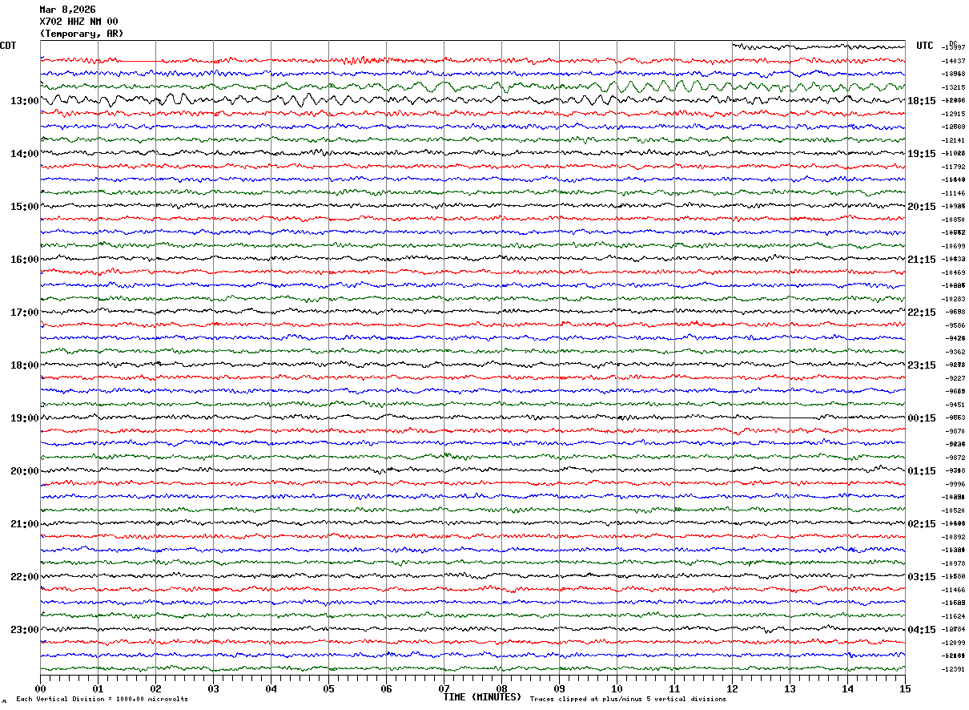969x710 pixels.
Task: Click the "19:15" UTC time label
Action: pos(922,154)
